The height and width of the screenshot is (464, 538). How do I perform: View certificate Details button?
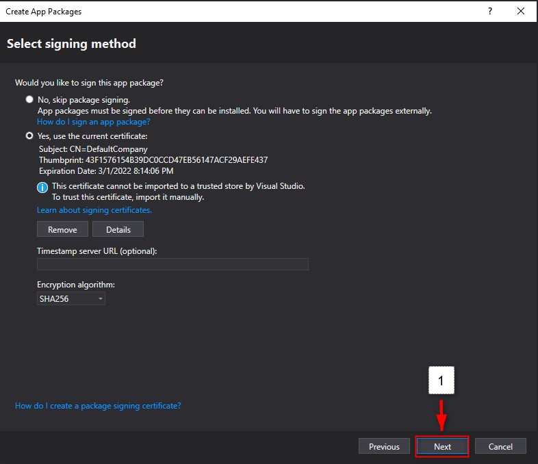[118, 229]
